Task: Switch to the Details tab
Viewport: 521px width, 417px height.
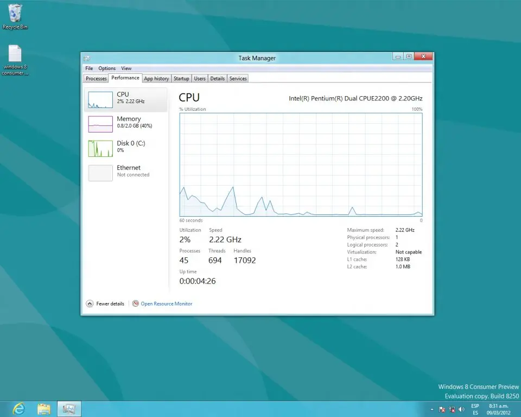Action: click(x=217, y=79)
